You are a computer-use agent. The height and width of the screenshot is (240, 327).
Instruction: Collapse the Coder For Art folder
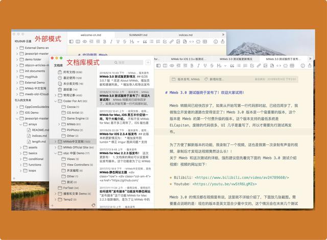pos(56,101)
